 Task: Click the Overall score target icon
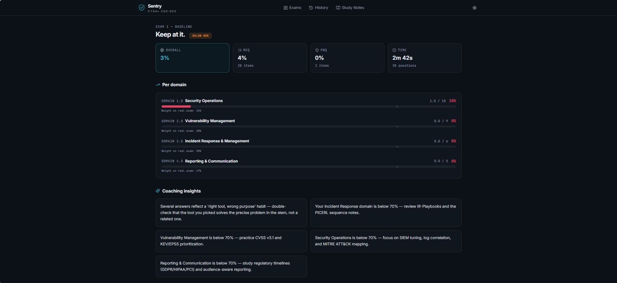pos(162,50)
